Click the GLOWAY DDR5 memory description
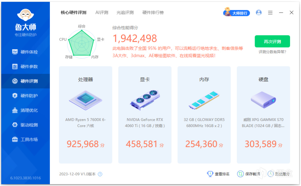The width and height of the screenshot is (301, 186). click(204, 123)
